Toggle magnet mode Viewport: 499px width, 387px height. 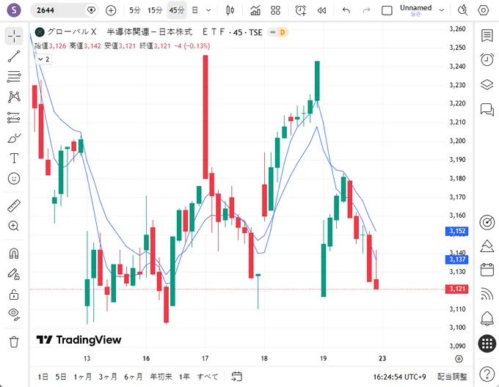14,253
